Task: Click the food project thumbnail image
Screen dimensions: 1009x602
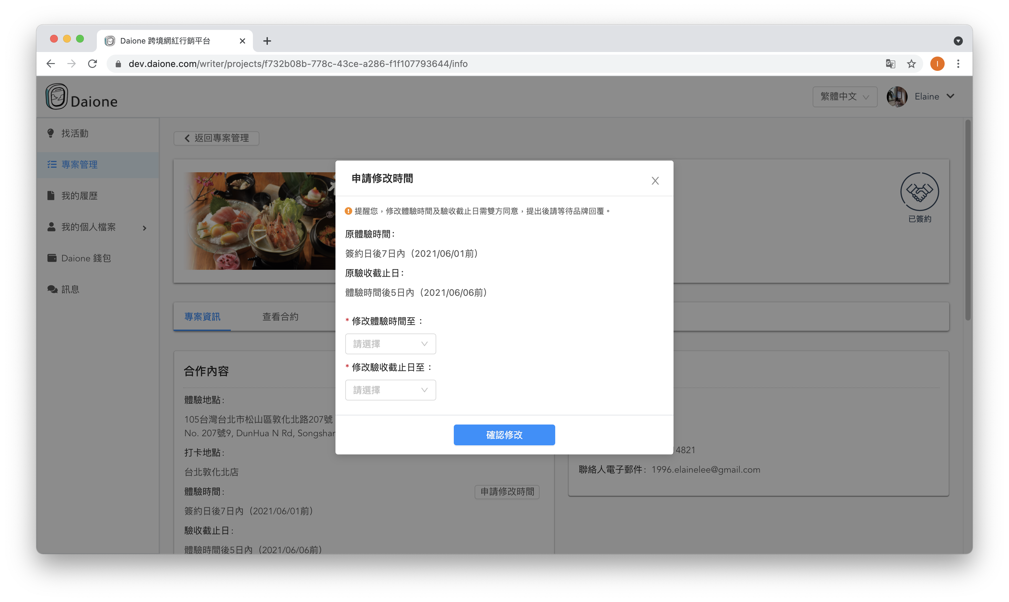Action: pos(260,221)
